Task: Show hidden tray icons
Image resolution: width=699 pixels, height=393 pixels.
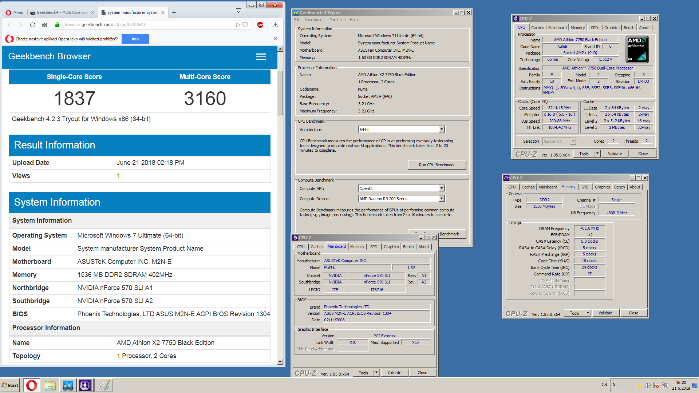Action: (x=613, y=385)
